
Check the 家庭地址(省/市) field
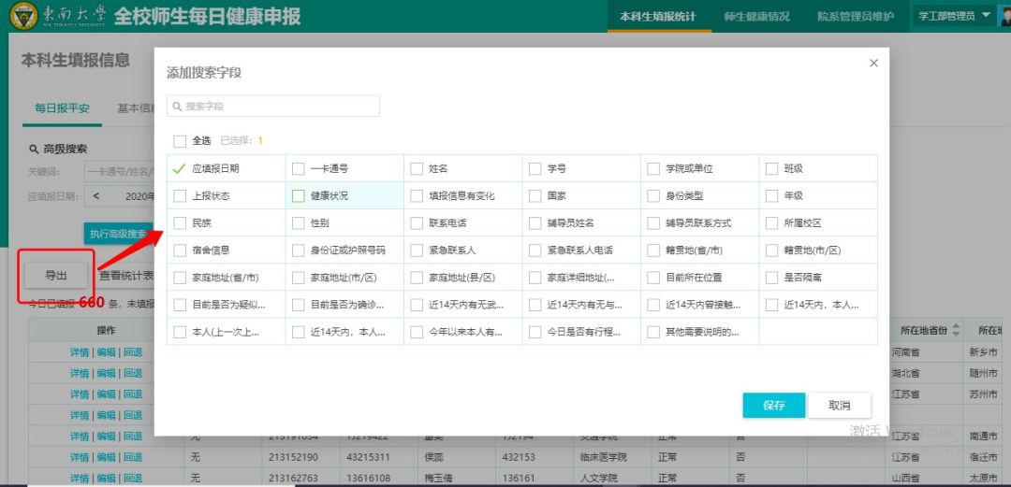tap(180, 279)
